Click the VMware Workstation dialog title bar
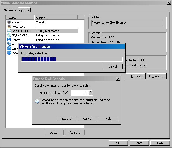This screenshot has width=172, height=148. [x=72, y=46]
